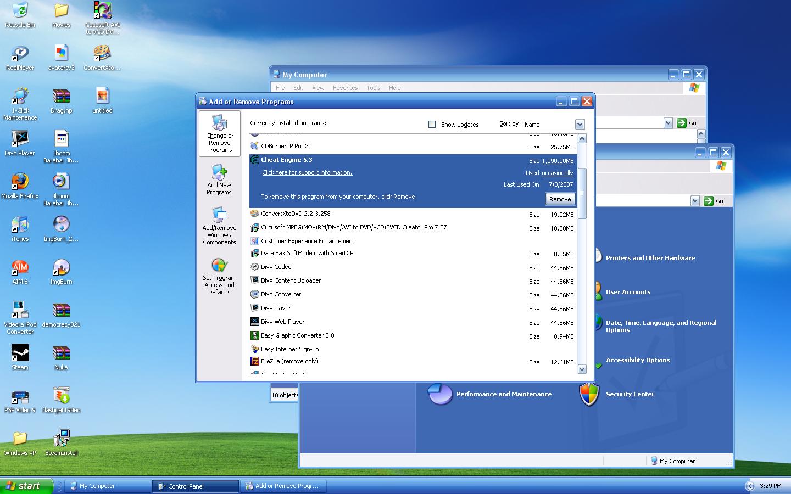Select Mozilla Firefox desktop icon
791x494 pixels.
[20, 182]
